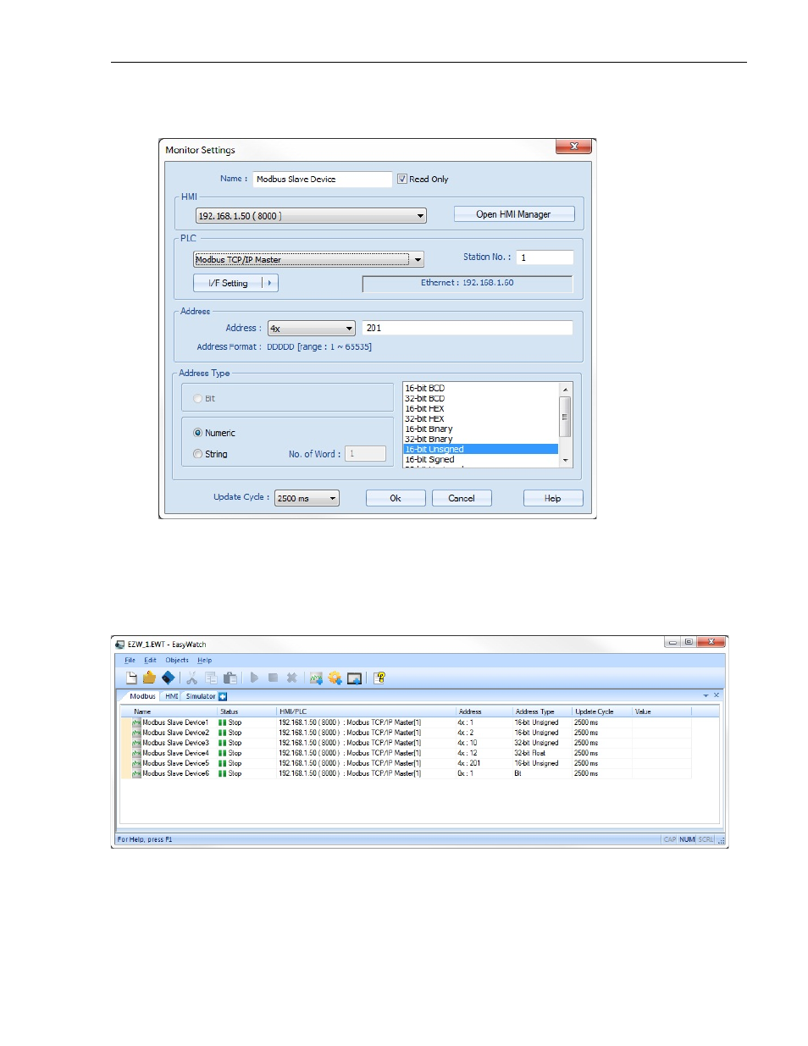Screen dimensions: 808x1046
Task: Click the Run play icon in EasyWatch toolbar
Action: click(x=254, y=678)
